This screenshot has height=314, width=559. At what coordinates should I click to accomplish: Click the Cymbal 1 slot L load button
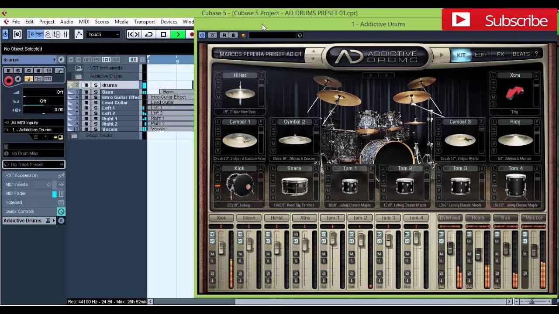point(218,122)
